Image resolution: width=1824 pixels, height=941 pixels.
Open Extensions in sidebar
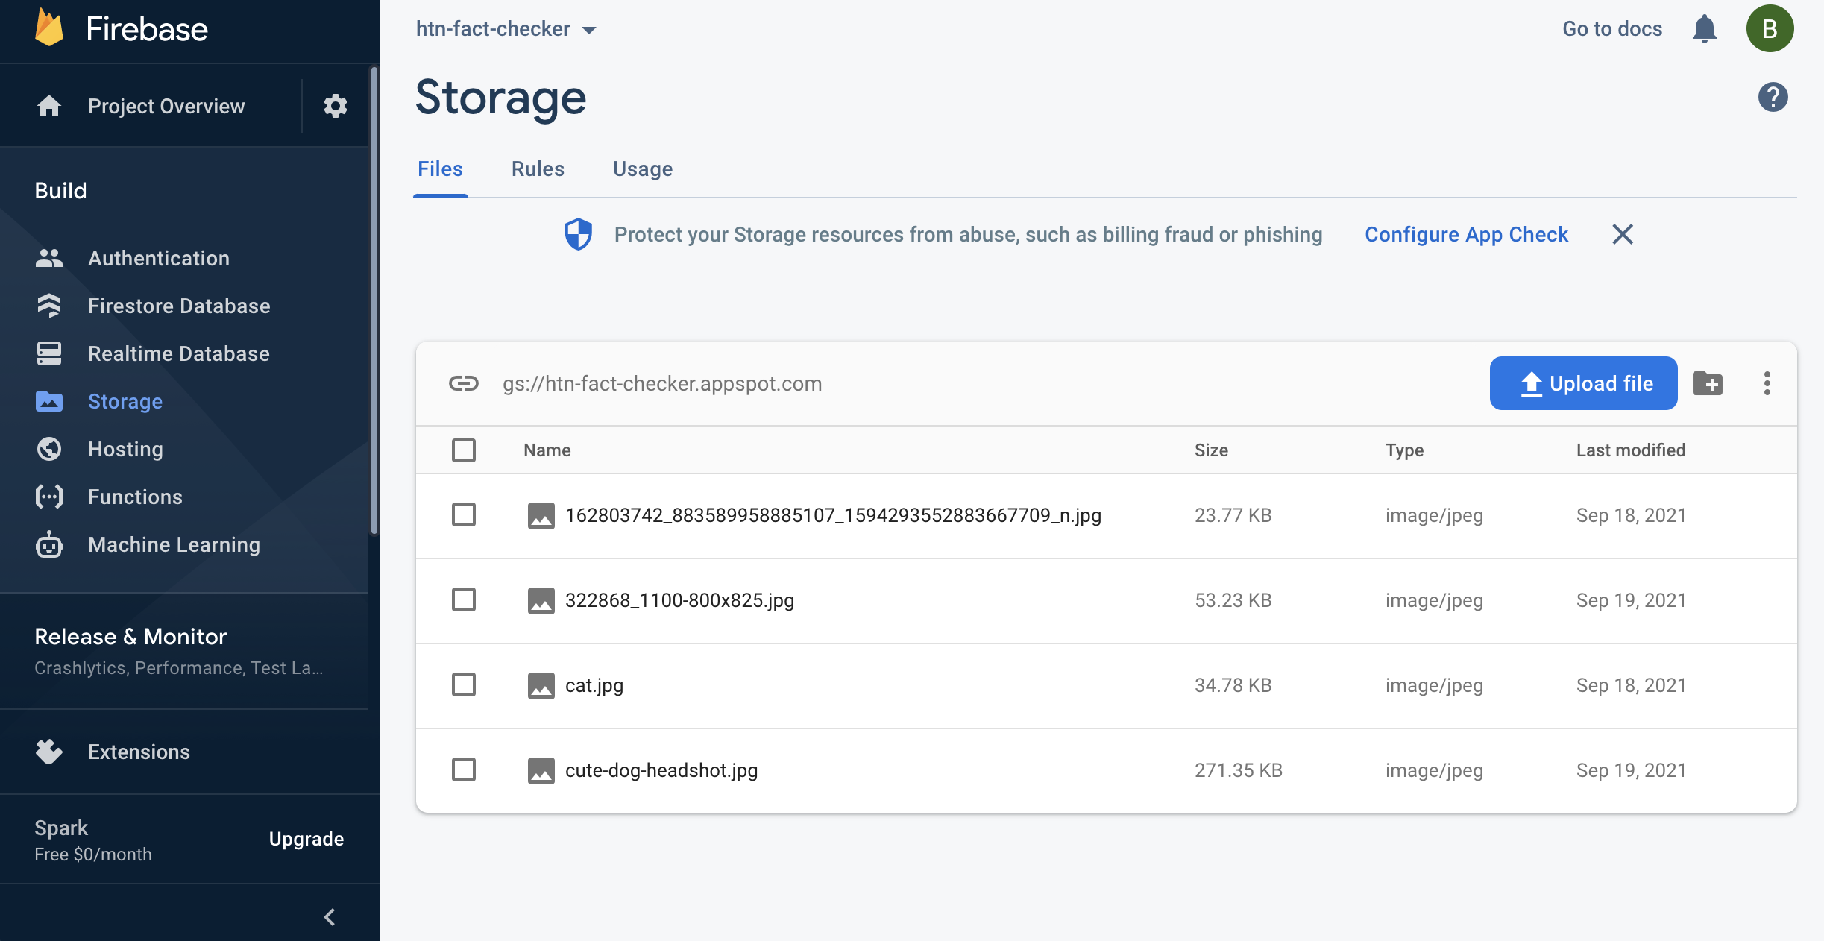click(x=139, y=752)
